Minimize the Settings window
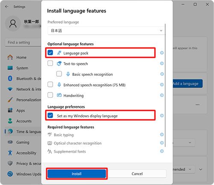The height and width of the screenshot is (185, 214). coord(183,4)
